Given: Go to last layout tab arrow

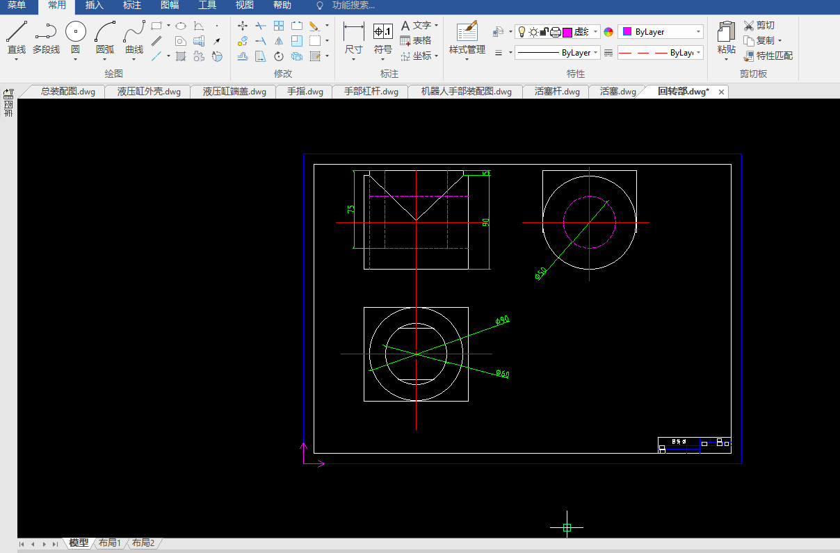Looking at the screenshot, I should 55,544.
